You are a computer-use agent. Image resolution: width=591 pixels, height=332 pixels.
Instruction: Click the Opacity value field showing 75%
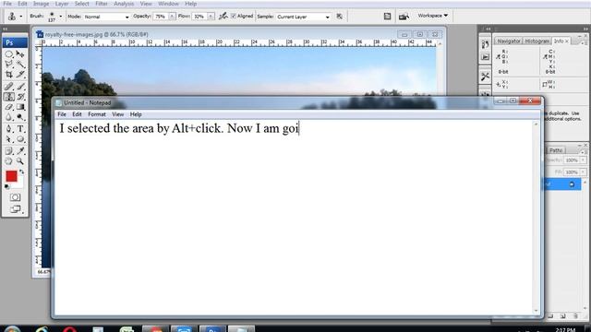161,17
